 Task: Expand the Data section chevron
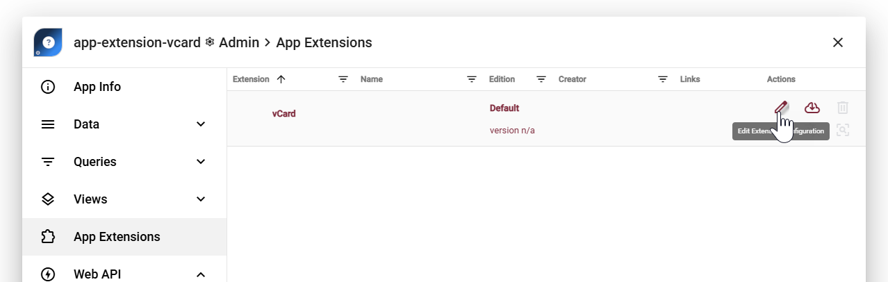pyautogui.click(x=201, y=124)
